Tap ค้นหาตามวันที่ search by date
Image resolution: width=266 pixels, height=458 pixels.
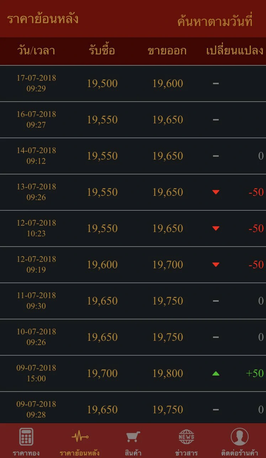click(215, 21)
